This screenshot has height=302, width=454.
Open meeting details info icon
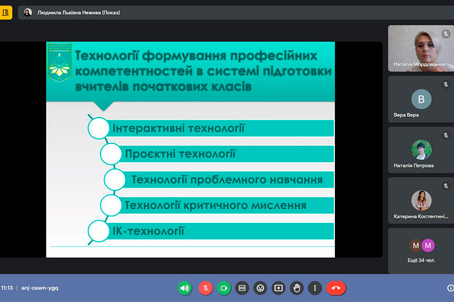450,288
